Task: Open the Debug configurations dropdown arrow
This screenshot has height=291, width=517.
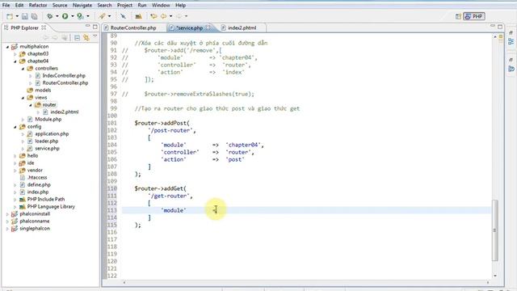Action: 57,16
